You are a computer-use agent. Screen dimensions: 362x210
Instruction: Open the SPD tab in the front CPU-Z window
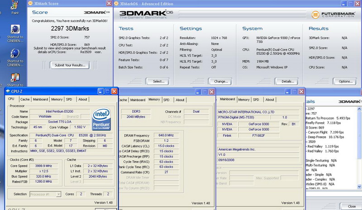[x=69, y=99]
